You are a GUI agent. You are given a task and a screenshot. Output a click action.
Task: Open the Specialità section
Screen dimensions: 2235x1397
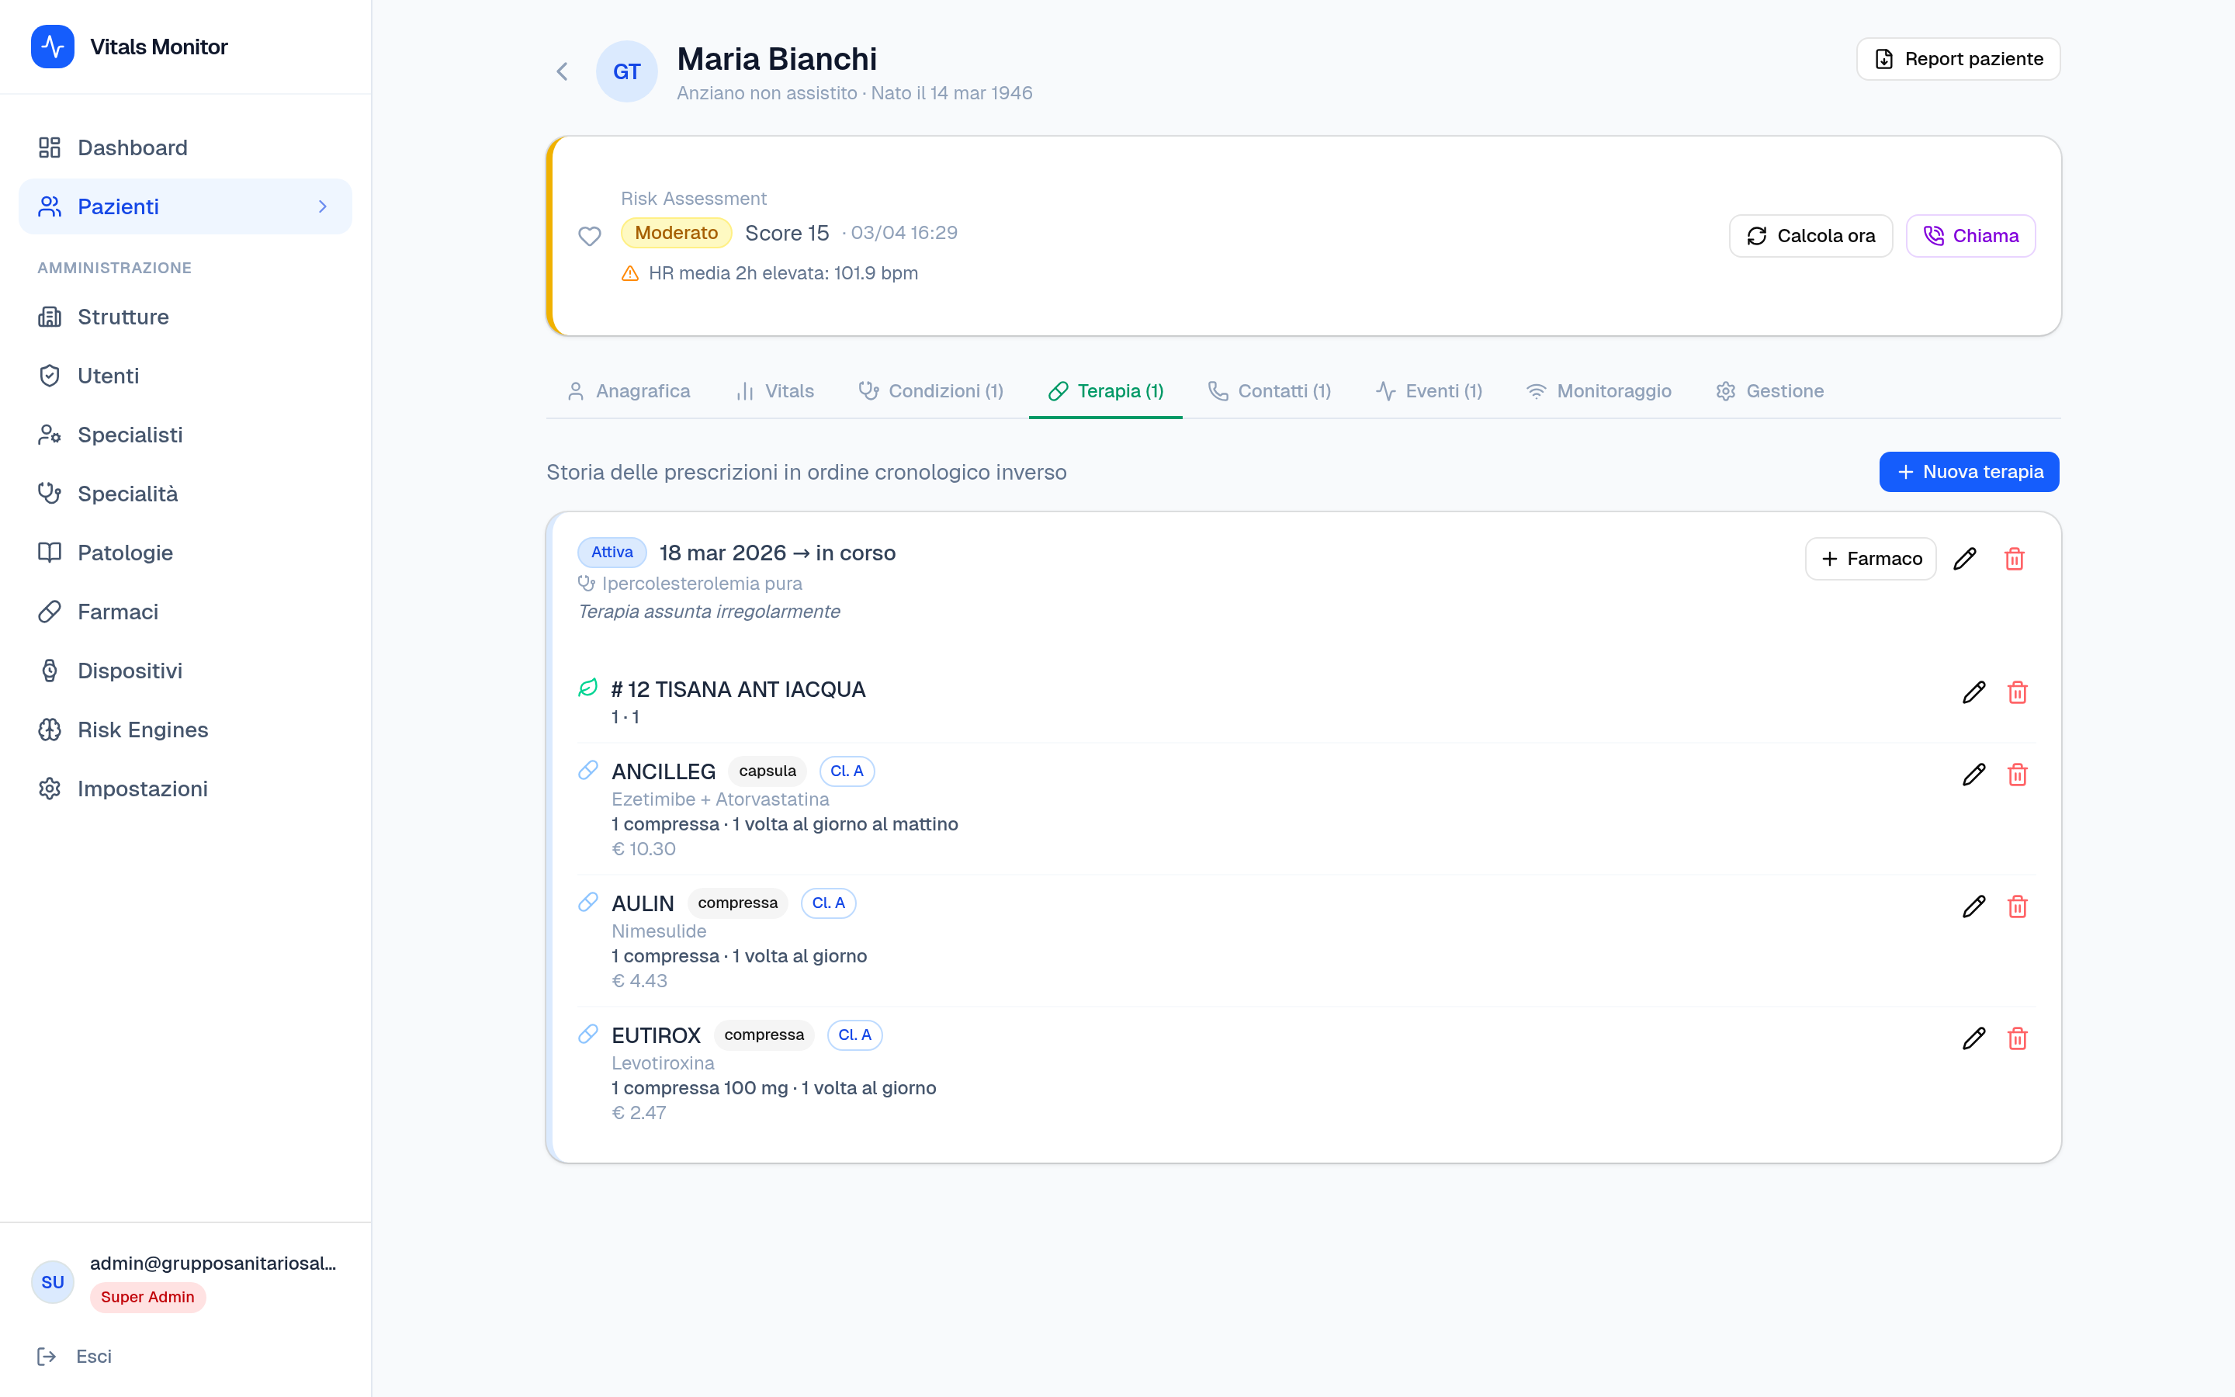coord(185,494)
